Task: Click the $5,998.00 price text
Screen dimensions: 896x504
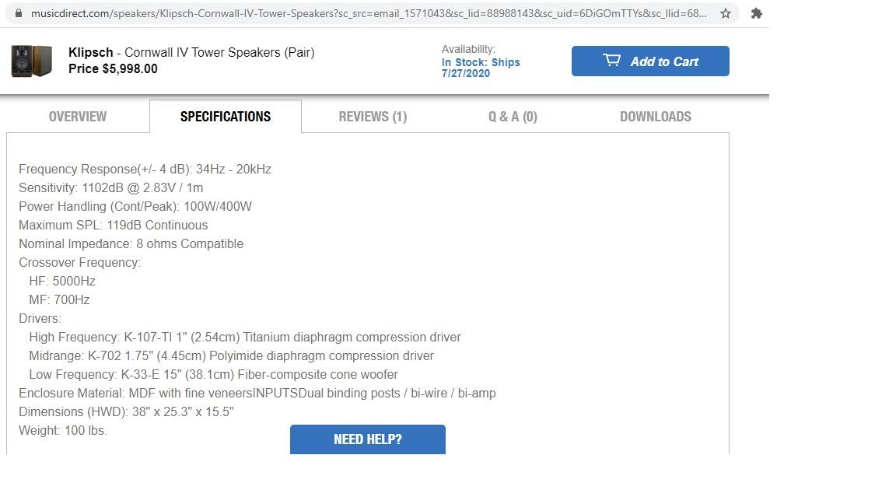Action: click(x=130, y=69)
